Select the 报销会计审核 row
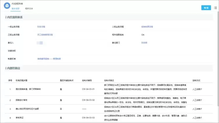 [21, 100]
